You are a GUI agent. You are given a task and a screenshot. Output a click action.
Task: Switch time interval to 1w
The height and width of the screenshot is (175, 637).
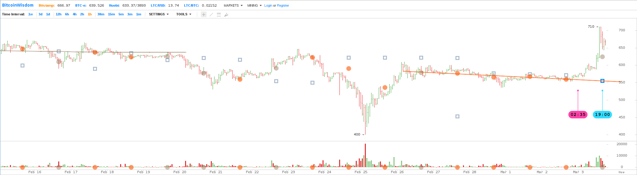31,14
